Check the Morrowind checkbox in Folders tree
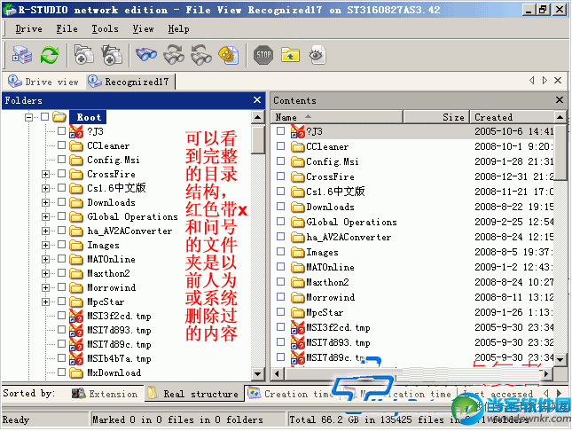 coord(62,287)
